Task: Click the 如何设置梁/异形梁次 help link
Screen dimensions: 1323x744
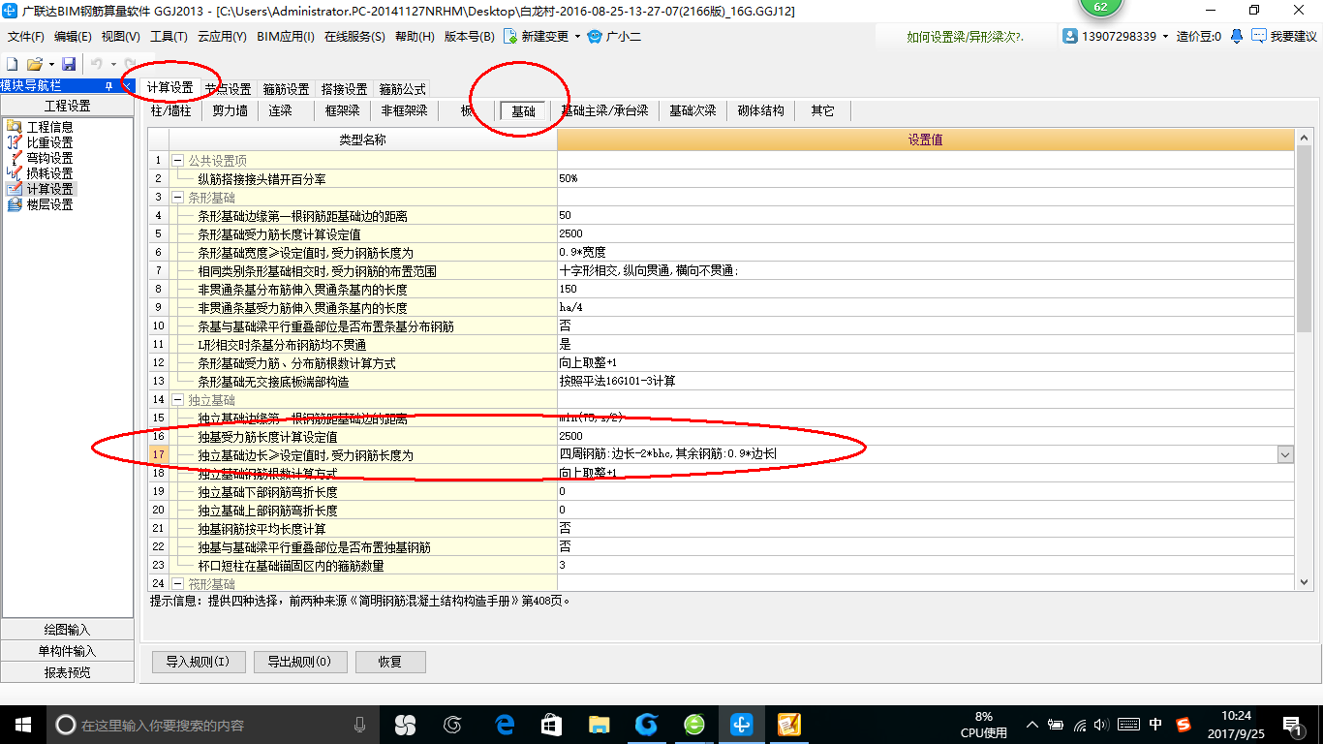Action: pos(965,37)
